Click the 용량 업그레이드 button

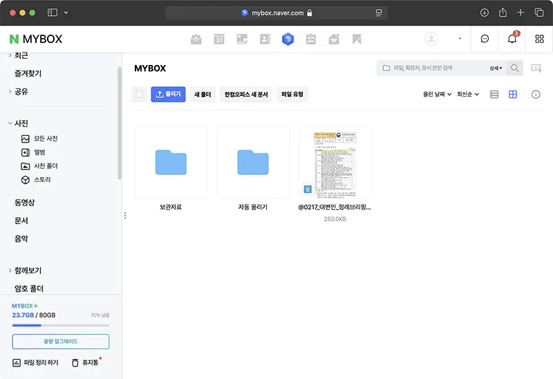pos(61,342)
